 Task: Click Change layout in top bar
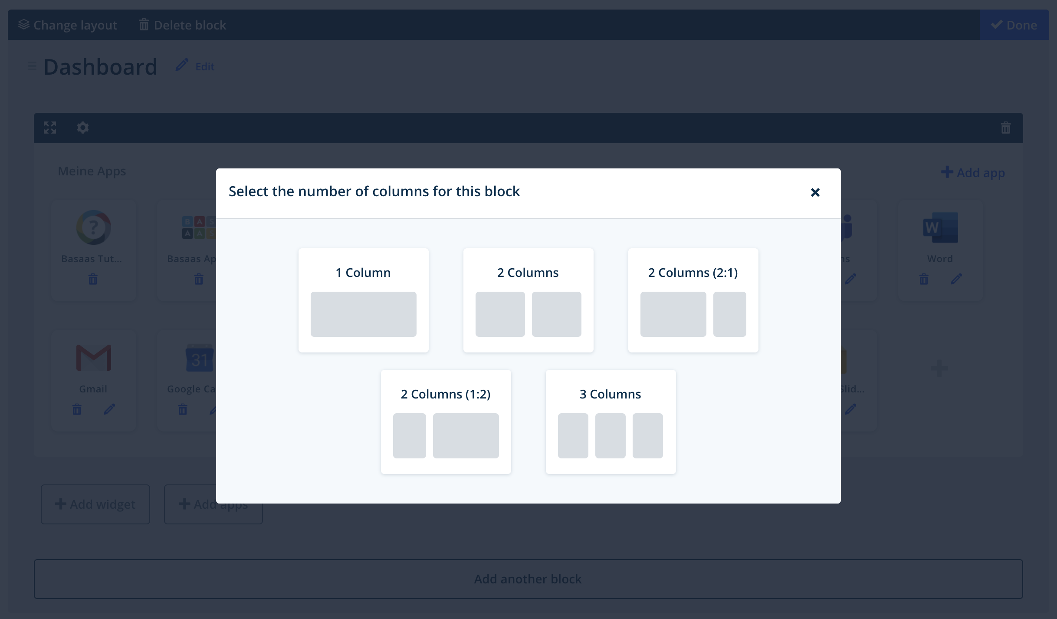[68, 25]
